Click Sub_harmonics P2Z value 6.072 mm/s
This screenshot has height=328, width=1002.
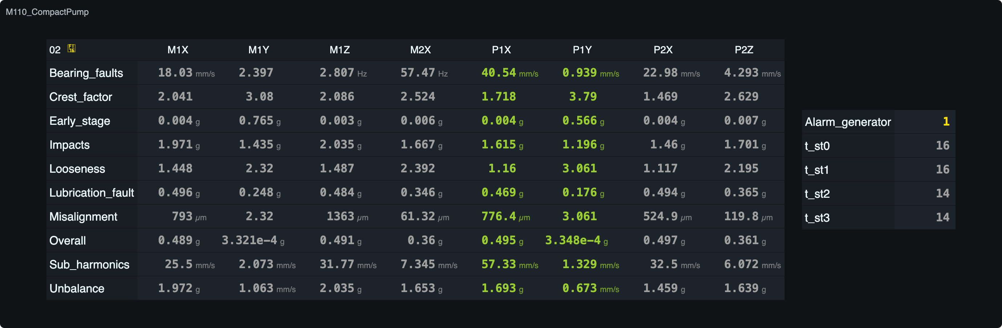pyautogui.click(x=753, y=265)
